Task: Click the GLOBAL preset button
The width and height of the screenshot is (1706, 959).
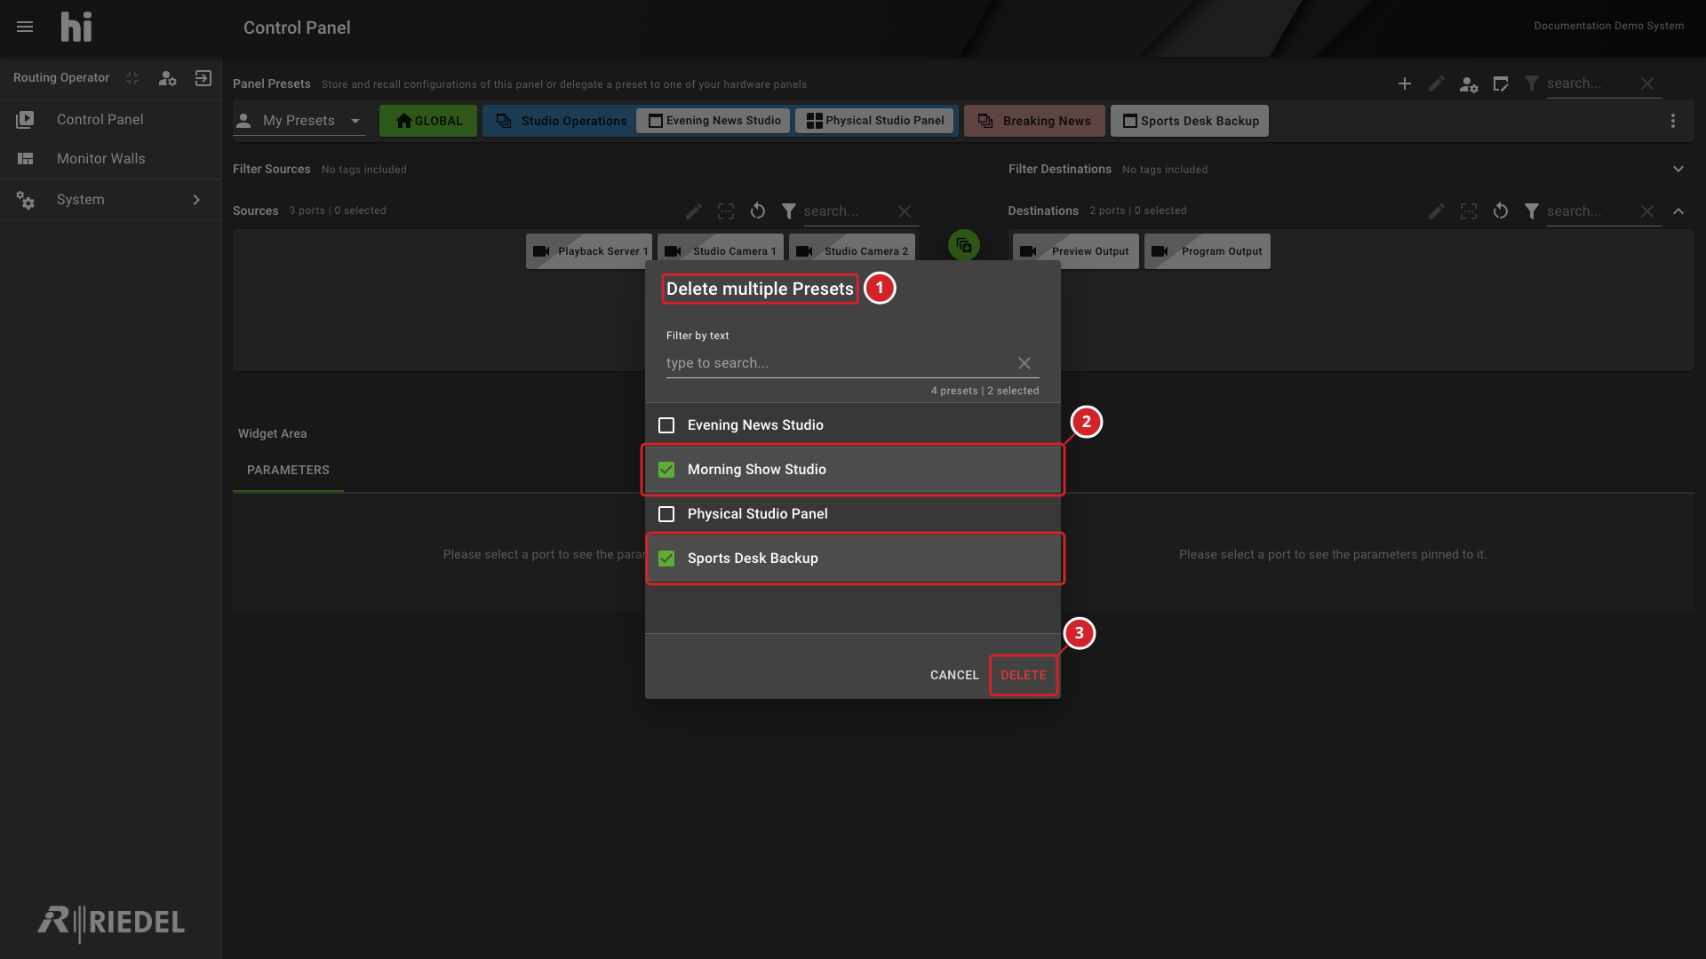Action: 428,121
